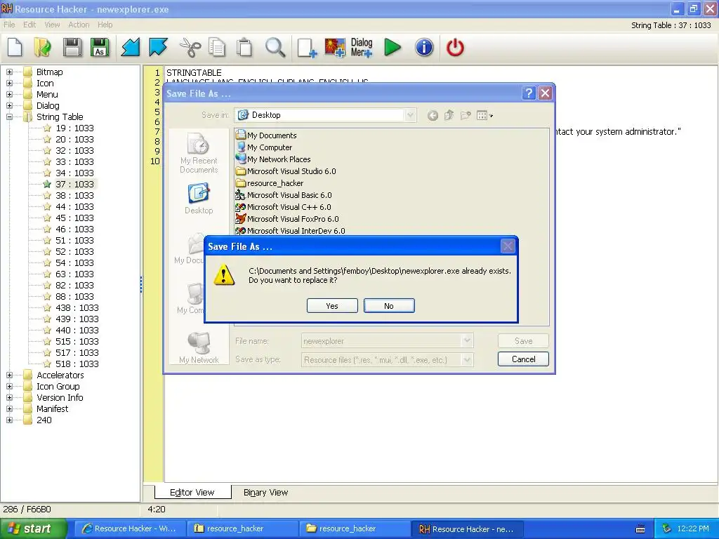Image resolution: width=719 pixels, height=539 pixels.
Task: Click the help question mark in Save dialog
Action: click(x=529, y=93)
